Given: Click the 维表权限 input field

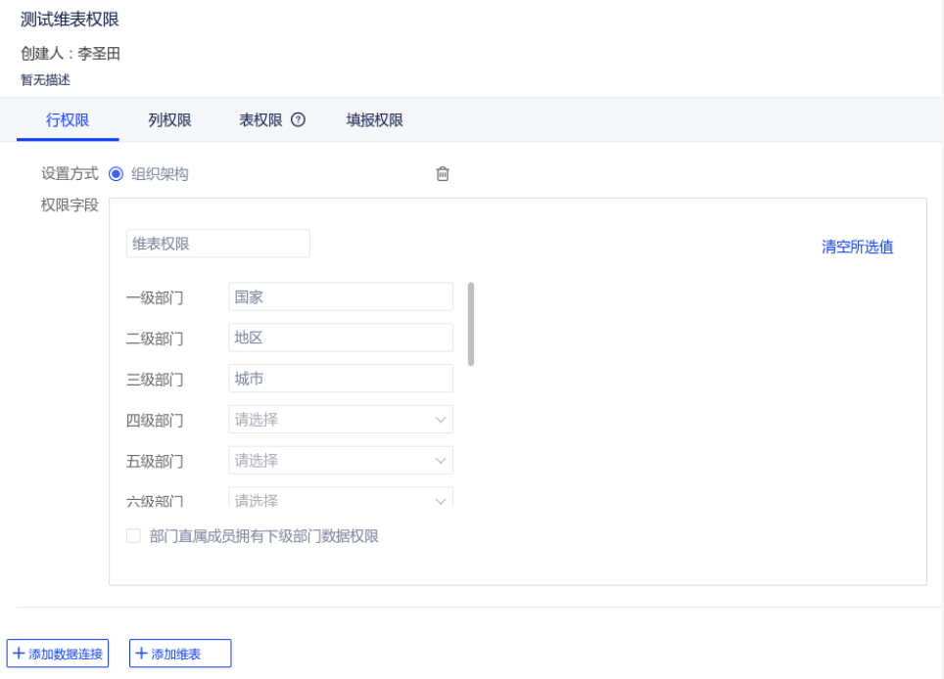Looking at the screenshot, I should pyautogui.click(x=217, y=244).
